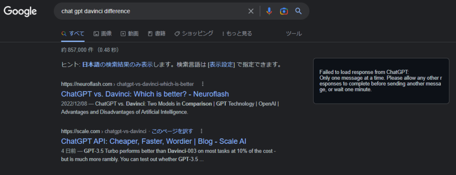The height and width of the screenshot is (175, 456).
Task: Clear the search box with X icon
Action: click(x=251, y=11)
